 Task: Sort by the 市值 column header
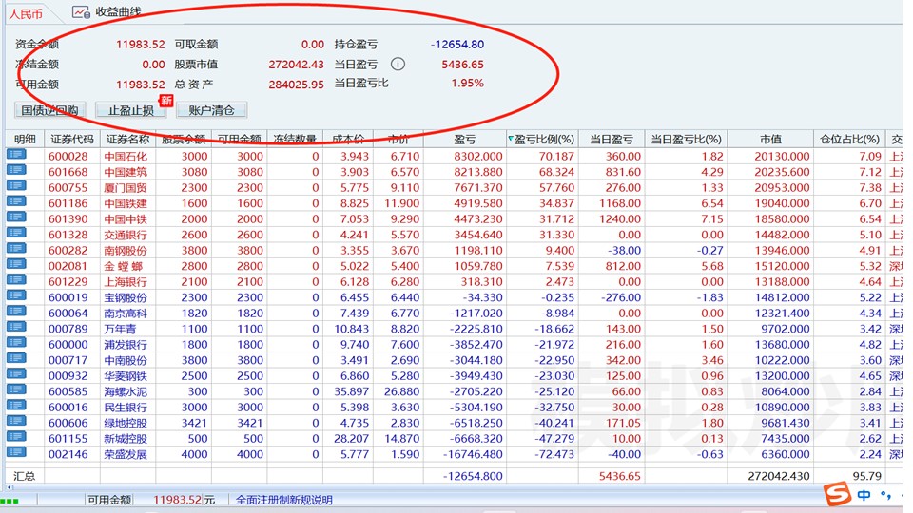(x=770, y=139)
